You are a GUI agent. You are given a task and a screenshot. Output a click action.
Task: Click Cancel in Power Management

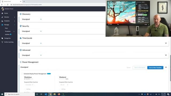[129, 67]
